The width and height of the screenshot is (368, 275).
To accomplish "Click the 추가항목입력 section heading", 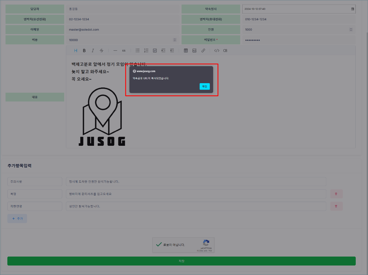I will [x=19, y=166].
